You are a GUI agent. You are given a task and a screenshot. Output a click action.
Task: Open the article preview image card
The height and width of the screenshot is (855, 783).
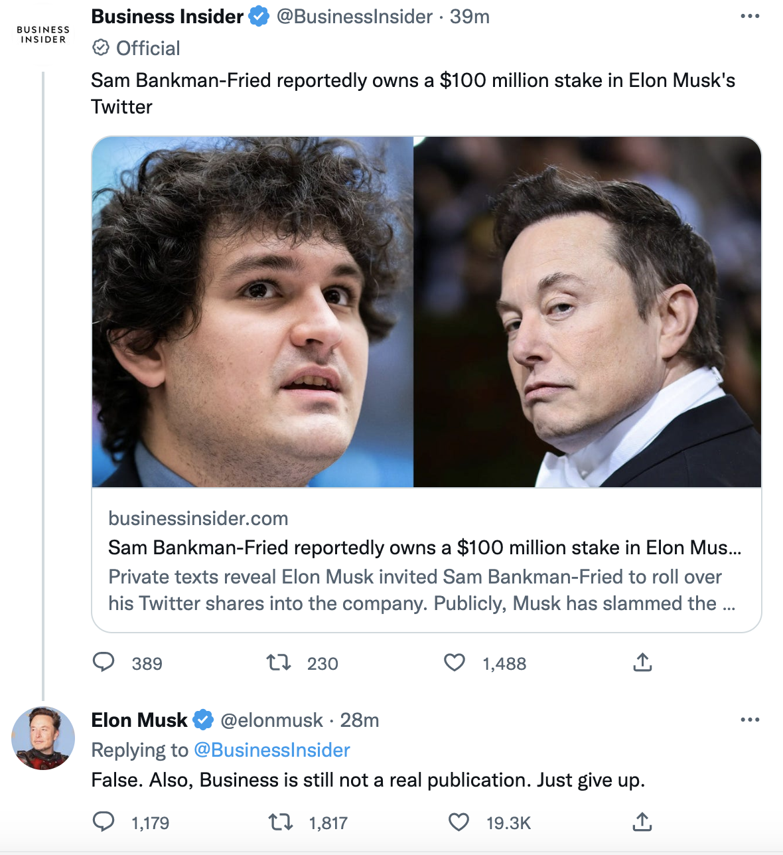pyautogui.click(x=426, y=312)
